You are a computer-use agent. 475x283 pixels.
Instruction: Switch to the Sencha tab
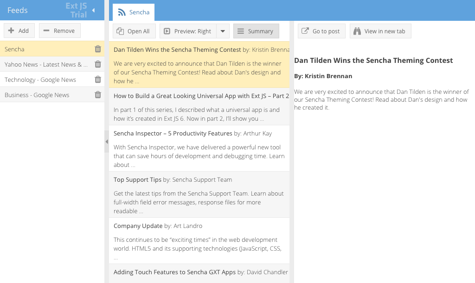(134, 12)
